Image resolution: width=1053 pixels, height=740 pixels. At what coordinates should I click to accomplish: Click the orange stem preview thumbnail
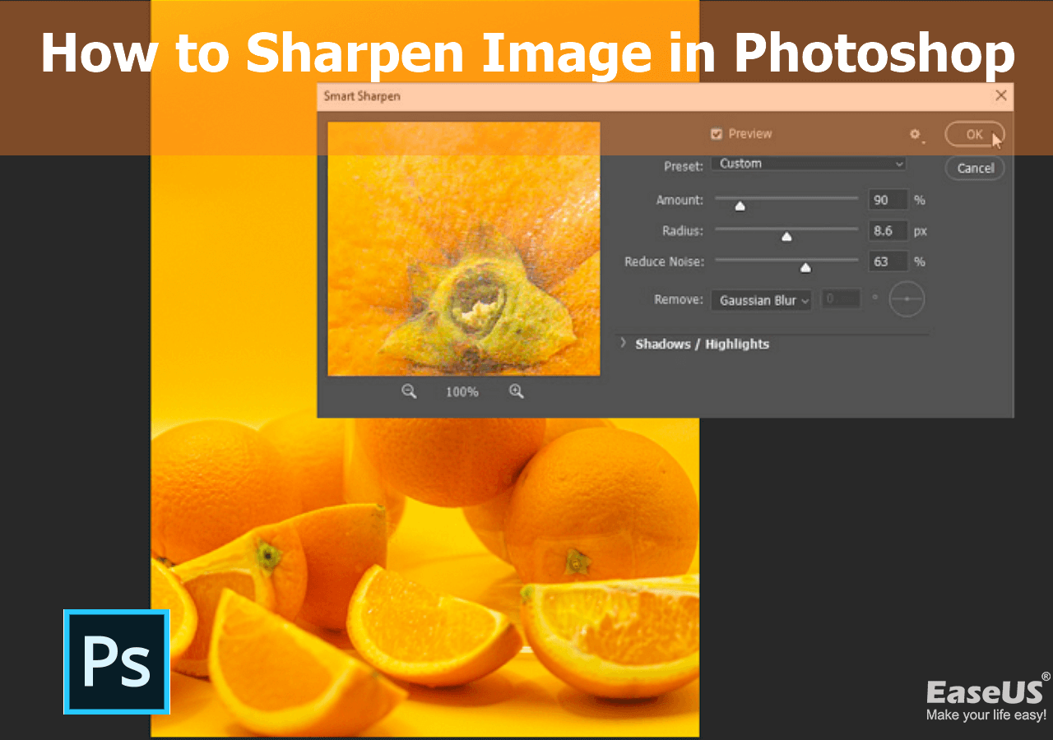[x=463, y=247]
